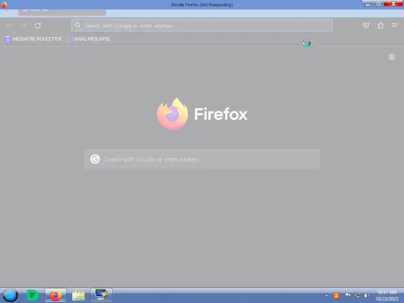Open the green notes app on taskbar
This screenshot has width=404, height=303.
click(x=32, y=295)
